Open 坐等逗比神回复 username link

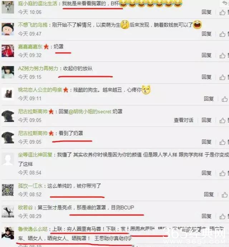(x=35, y=155)
